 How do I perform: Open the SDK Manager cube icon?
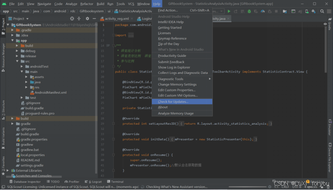314,11
